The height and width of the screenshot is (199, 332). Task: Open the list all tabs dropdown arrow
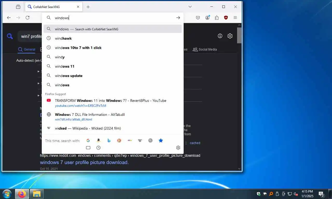(190, 7)
